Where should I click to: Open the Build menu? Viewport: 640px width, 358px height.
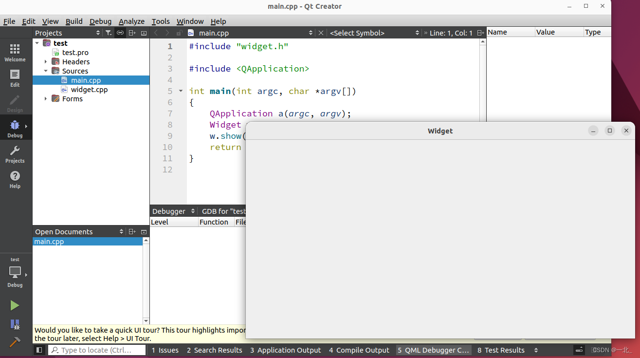[x=74, y=21]
